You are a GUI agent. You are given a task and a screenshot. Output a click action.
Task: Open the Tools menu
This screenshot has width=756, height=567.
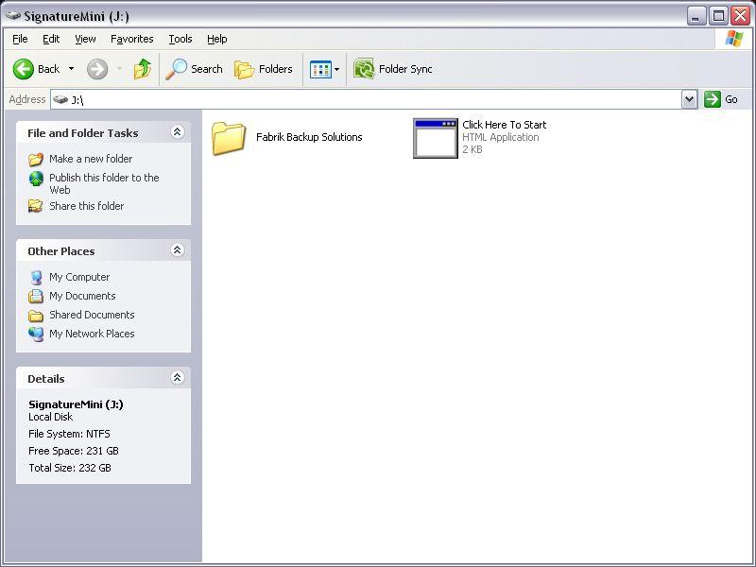[x=180, y=39]
